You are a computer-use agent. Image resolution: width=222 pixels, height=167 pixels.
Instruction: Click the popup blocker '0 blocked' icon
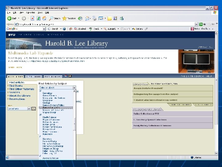click(76, 29)
